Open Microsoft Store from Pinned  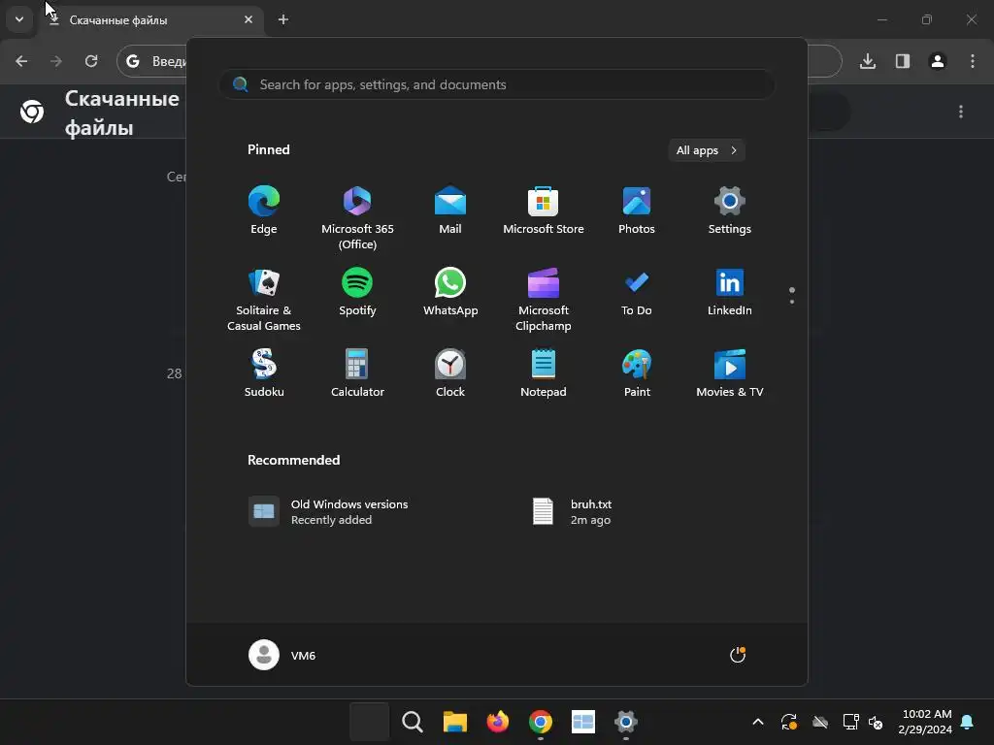(544, 211)
